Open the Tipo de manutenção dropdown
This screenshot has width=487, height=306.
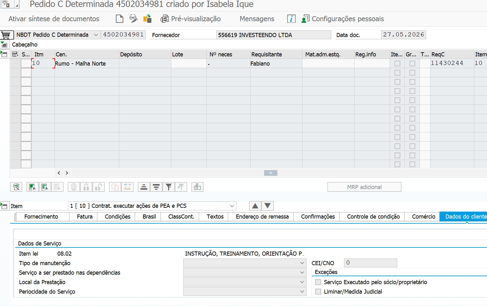[302, 263]
